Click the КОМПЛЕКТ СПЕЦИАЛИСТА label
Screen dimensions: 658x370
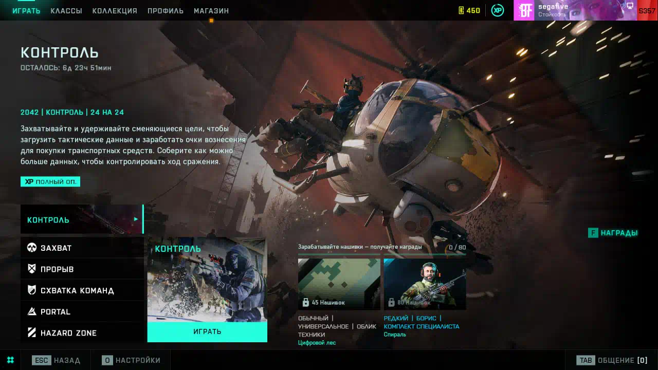[x=422, y=326]
